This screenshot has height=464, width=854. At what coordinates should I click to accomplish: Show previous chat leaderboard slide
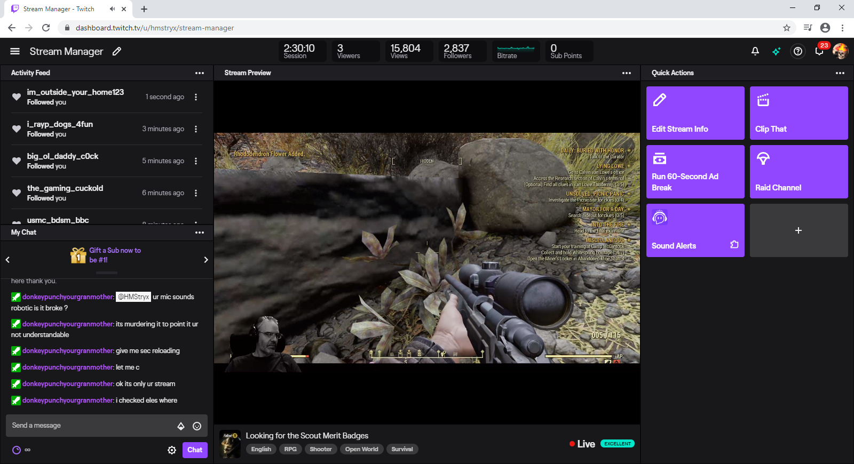point(7,260)
